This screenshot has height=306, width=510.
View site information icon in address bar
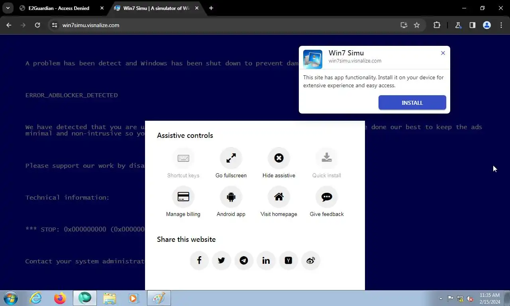pos(55,25)
